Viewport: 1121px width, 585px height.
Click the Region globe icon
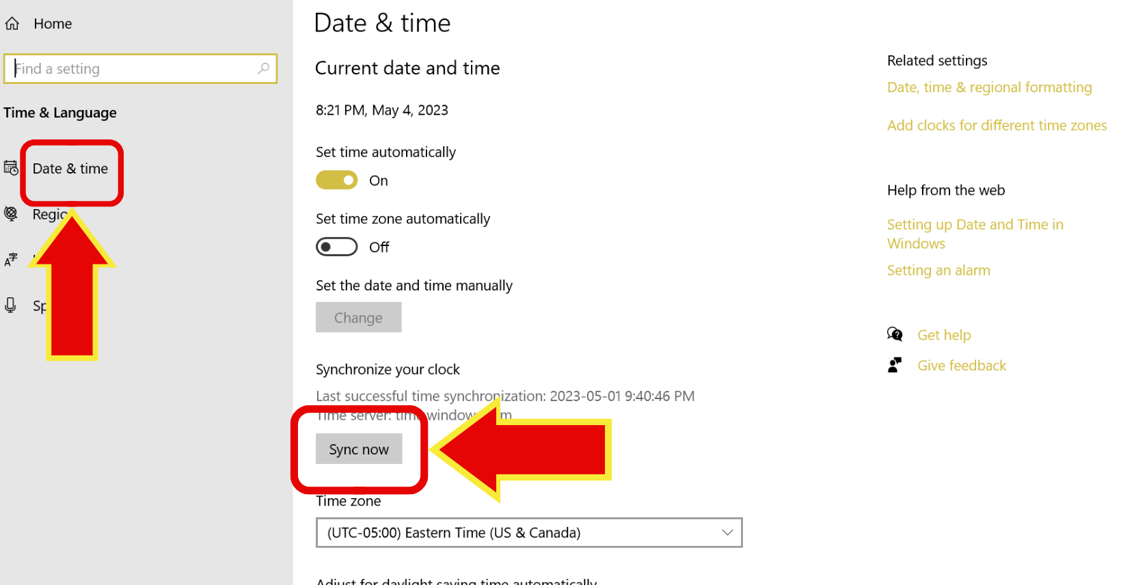(11, 213)
